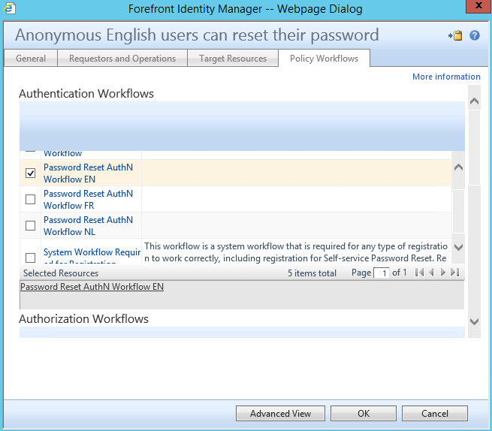Viewport: 492px width, 431px height.
Task: Switch to the General tab
Action: coord(31,59)
